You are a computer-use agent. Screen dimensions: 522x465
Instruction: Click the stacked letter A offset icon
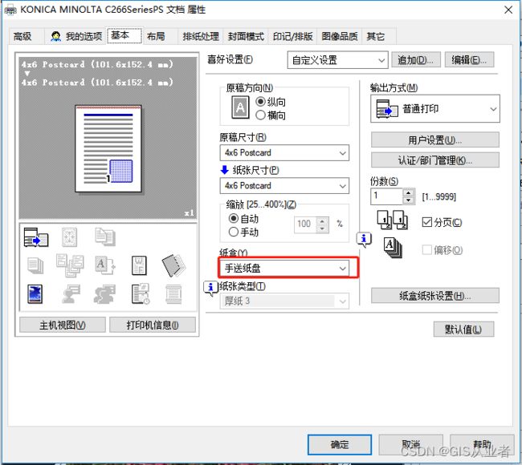pyautogui.click(x=393, y=248)
